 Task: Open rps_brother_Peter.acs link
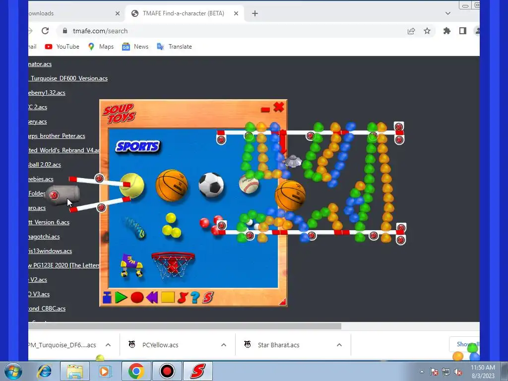57,136
